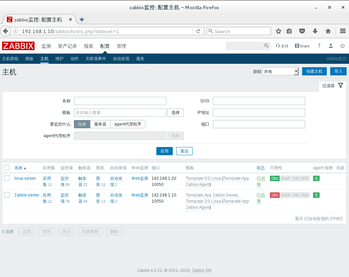Click the 重设 filter button
Screen dimensions: 349x277
coord(184,151)
